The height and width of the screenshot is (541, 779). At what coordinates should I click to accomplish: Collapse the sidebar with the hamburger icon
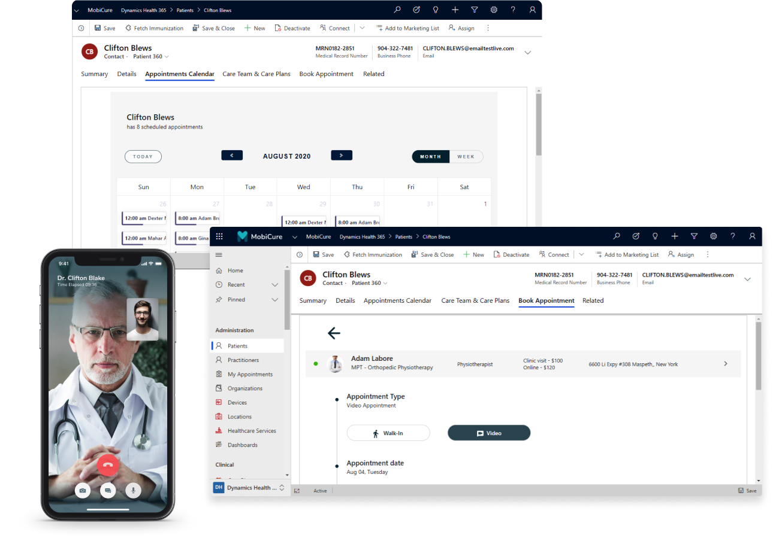(219, 255)
